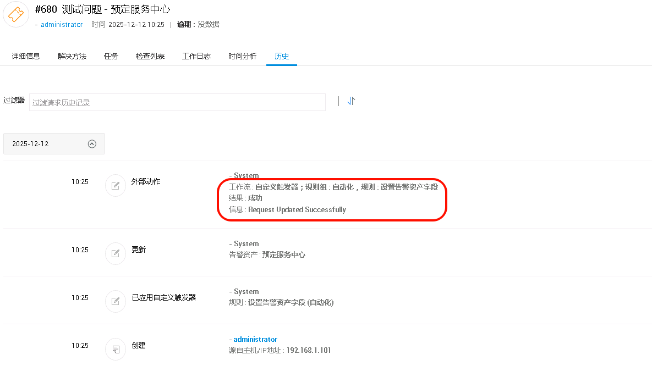Open the 详细信息 tab
This screenshot has height=388, width=652.
tap(26, 56)
